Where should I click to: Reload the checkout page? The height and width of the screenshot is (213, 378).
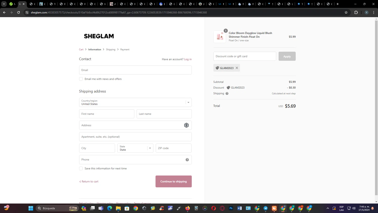(x=18, y=12)
